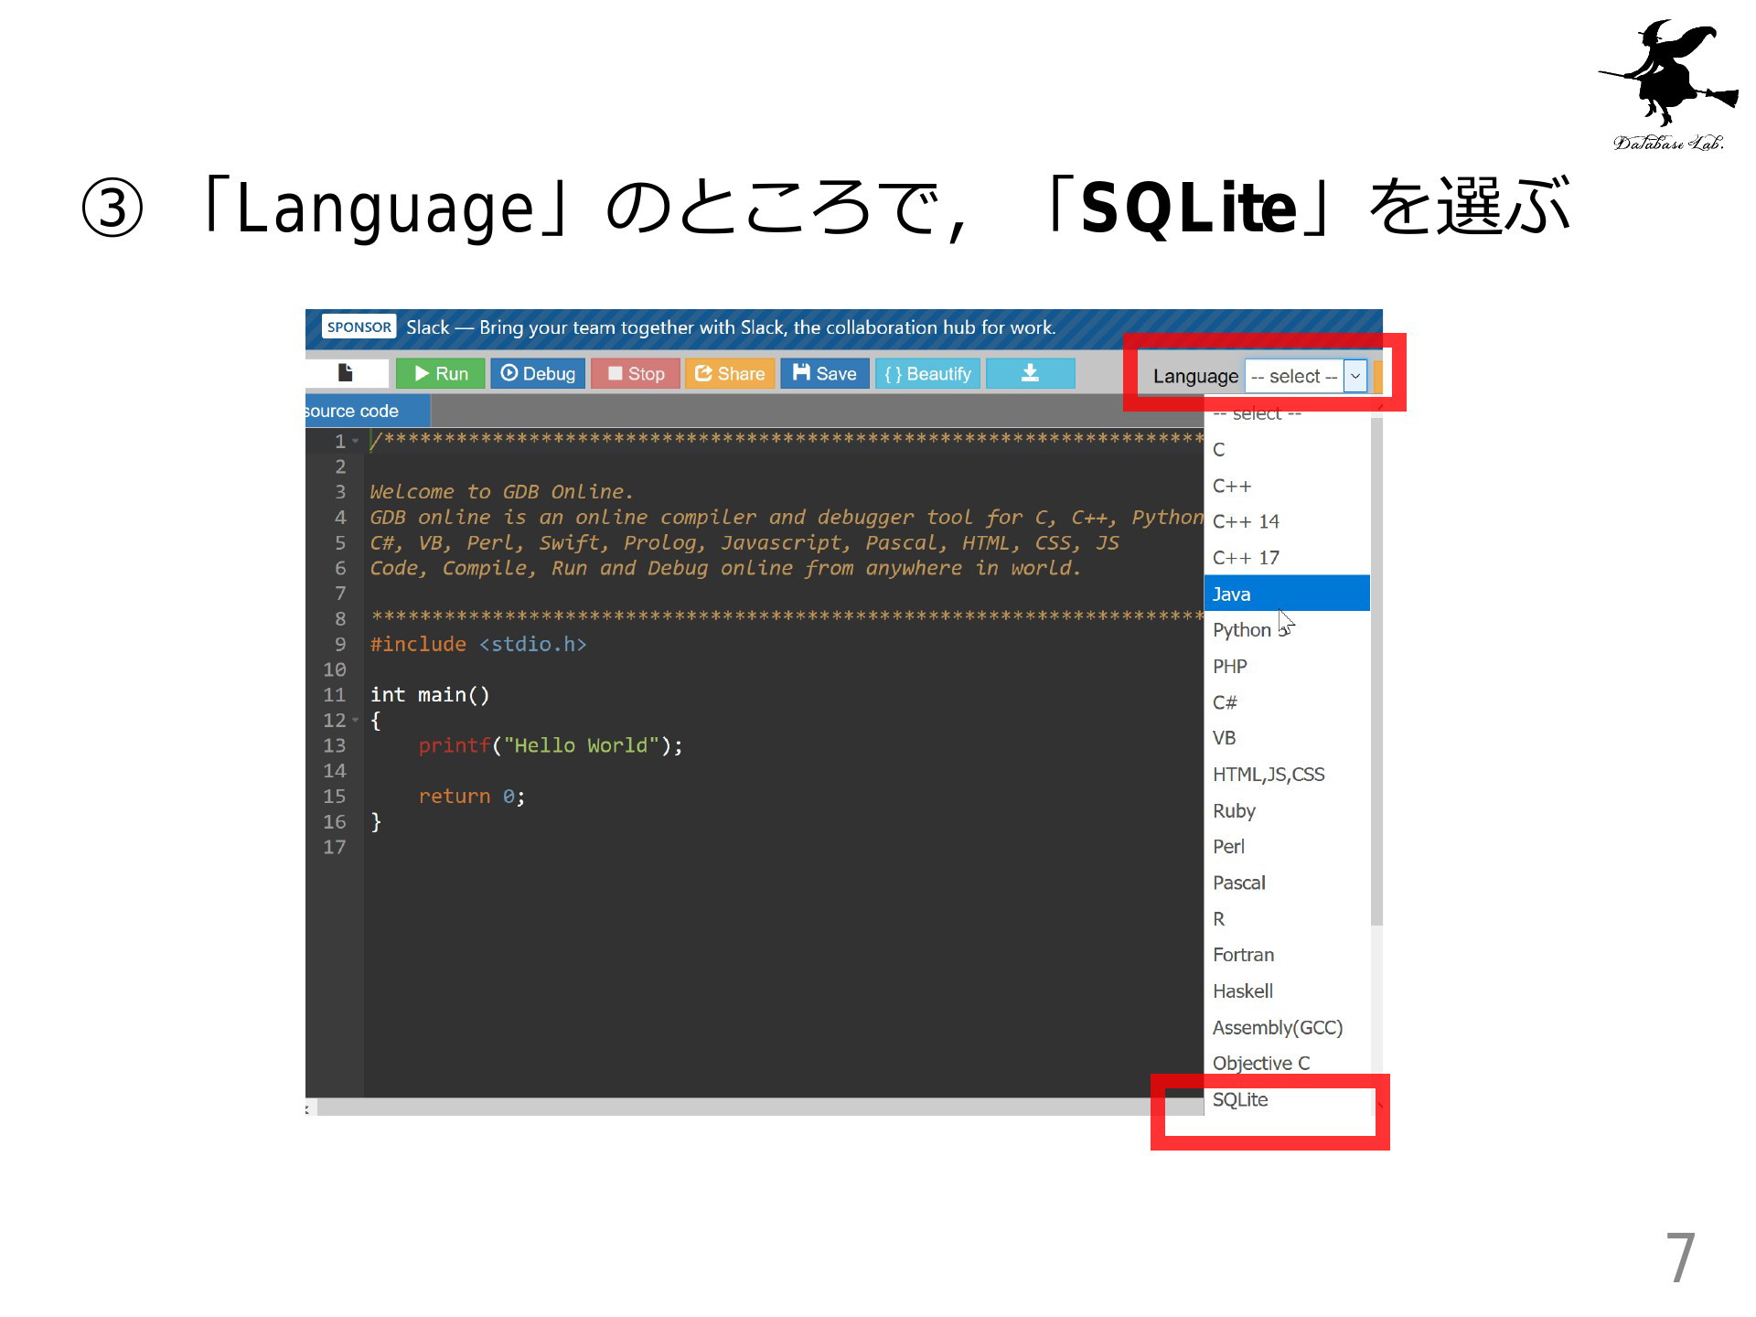This screenshot has width=1756, height=1317.
Task: Click the language list scrollbar thumb
Action: click(1376, 672)
